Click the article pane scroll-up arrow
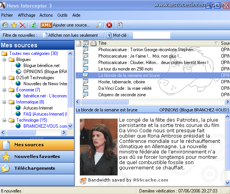The width and height of the screenshot is (230, 194). point(227,117)
